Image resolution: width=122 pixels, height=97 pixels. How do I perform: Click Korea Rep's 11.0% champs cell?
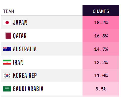101,75
